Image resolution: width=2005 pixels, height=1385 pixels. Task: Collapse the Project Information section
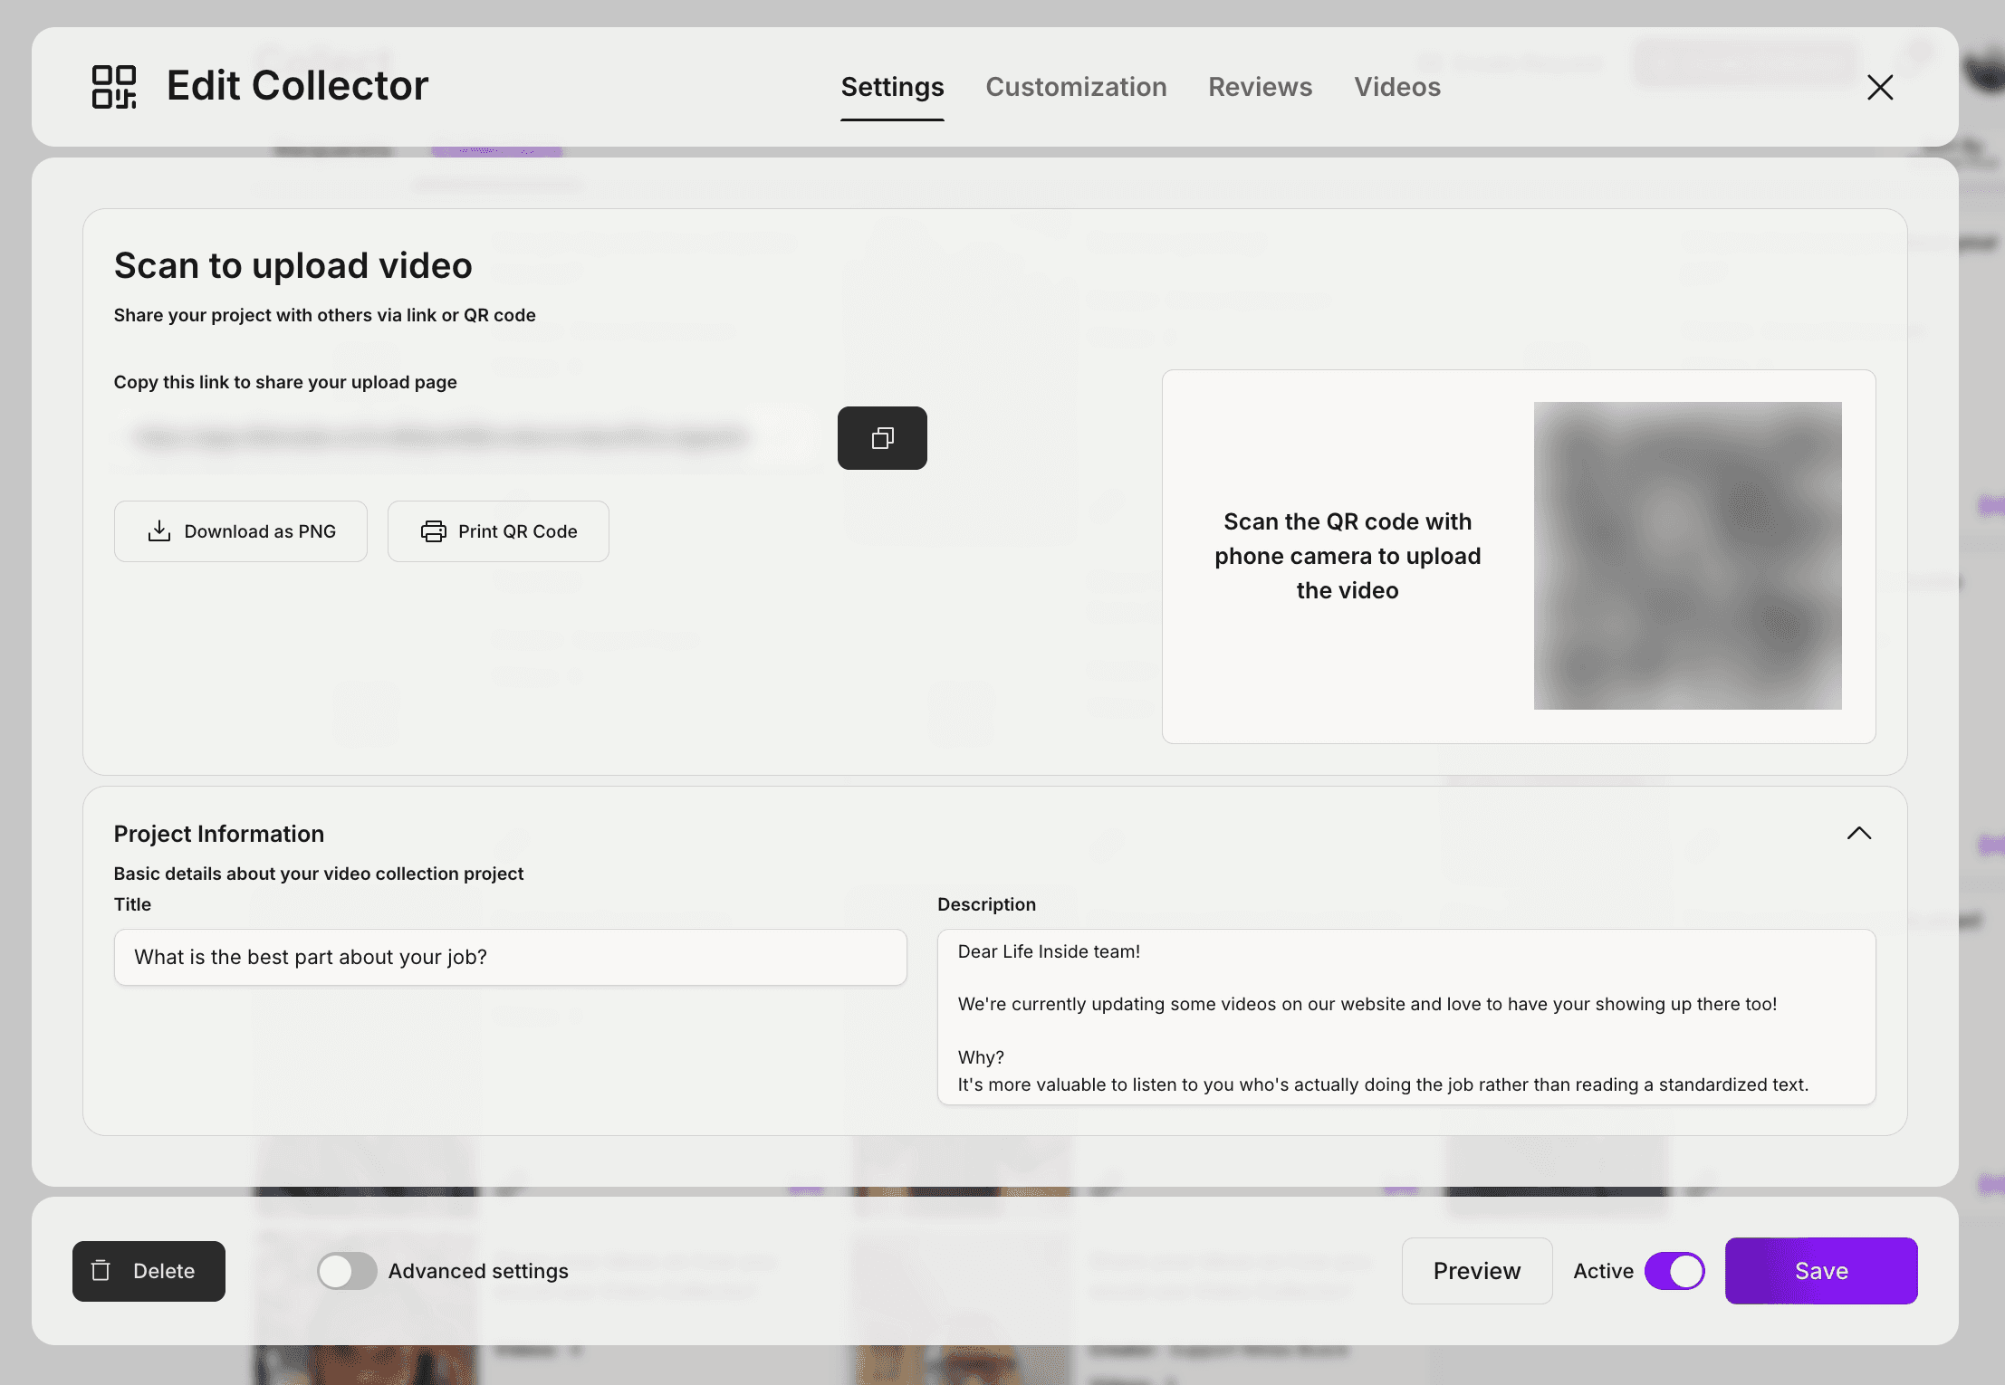click(1859, 834)
